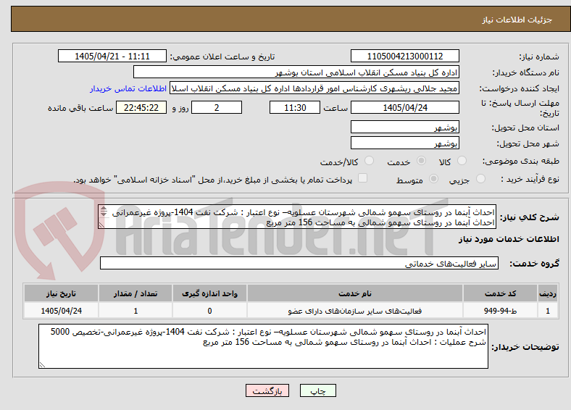Click the شرح کلی نیاز scroll stepper arrows
This screenshot has height=410, width=571.
tap(104, 212)
